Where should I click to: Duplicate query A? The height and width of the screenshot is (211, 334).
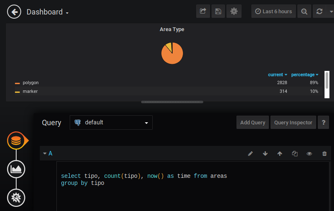pos(295,153)
